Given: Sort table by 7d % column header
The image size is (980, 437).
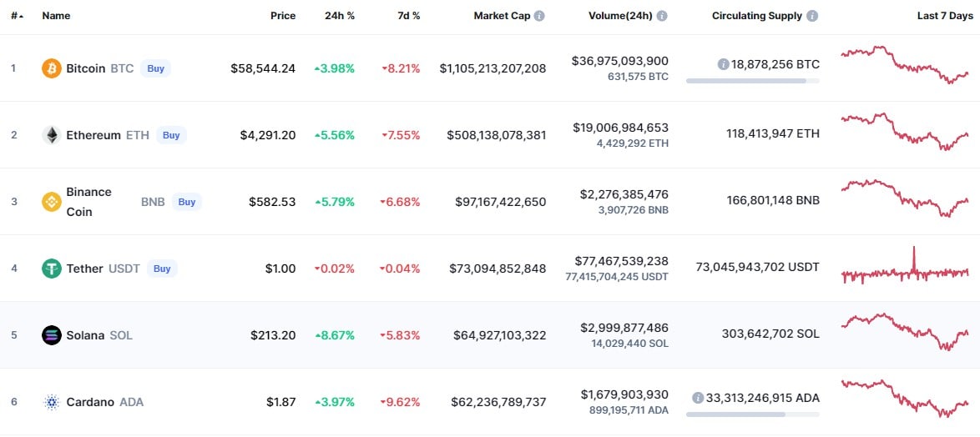Looking at the screenshot, I should click(x=409, y=16).
